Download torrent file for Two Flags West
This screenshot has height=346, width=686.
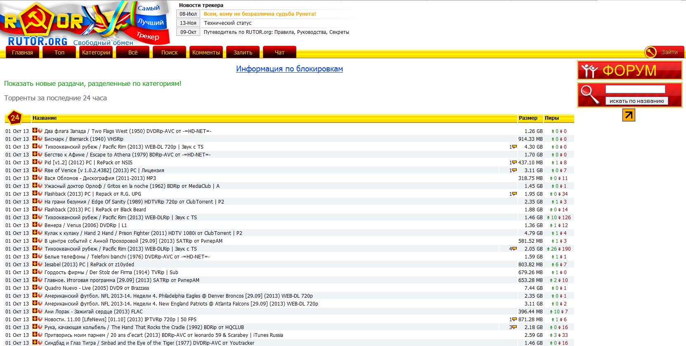35,130
